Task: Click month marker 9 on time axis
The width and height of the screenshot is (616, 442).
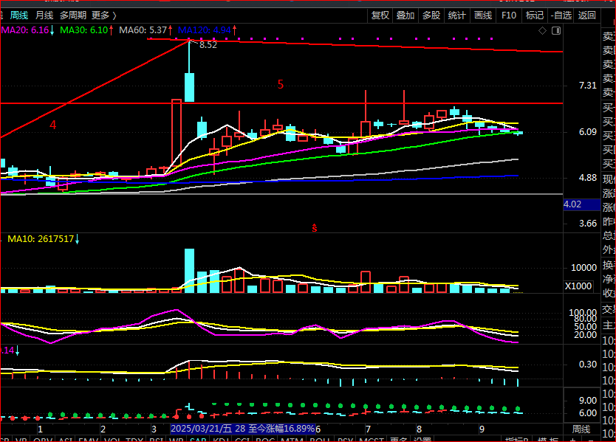Action: point(482,429)
